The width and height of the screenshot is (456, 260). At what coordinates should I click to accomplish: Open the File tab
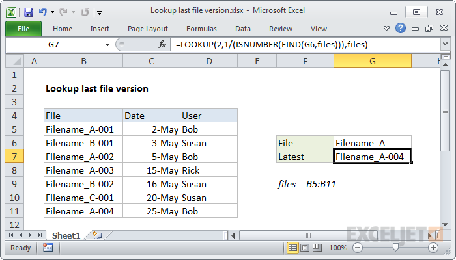click(x=23, y=29)
